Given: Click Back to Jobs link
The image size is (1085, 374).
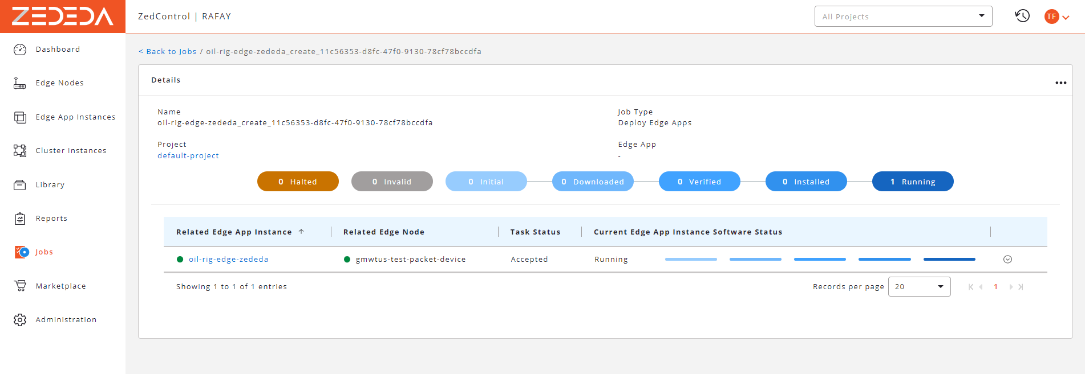Looking at the screenshot, I should (x=167, y=52).
